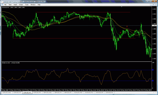Click the RSI(8) indicator label text
The height and width of the screenshot is (95, 158).
11,63
